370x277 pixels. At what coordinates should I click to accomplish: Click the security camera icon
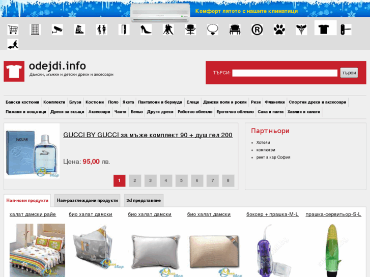click(x=57, y=29)
